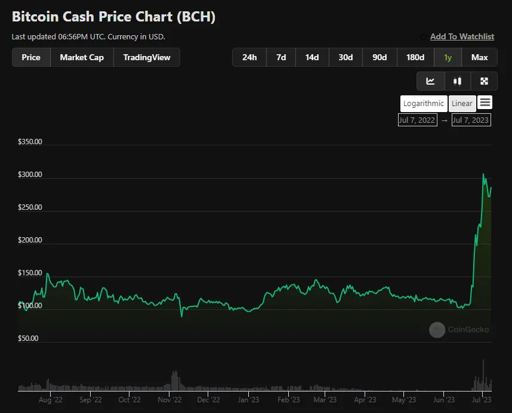This screenshot has width=512, height=413.
Task: Toggle the Linear scale option
Action: 462,104
